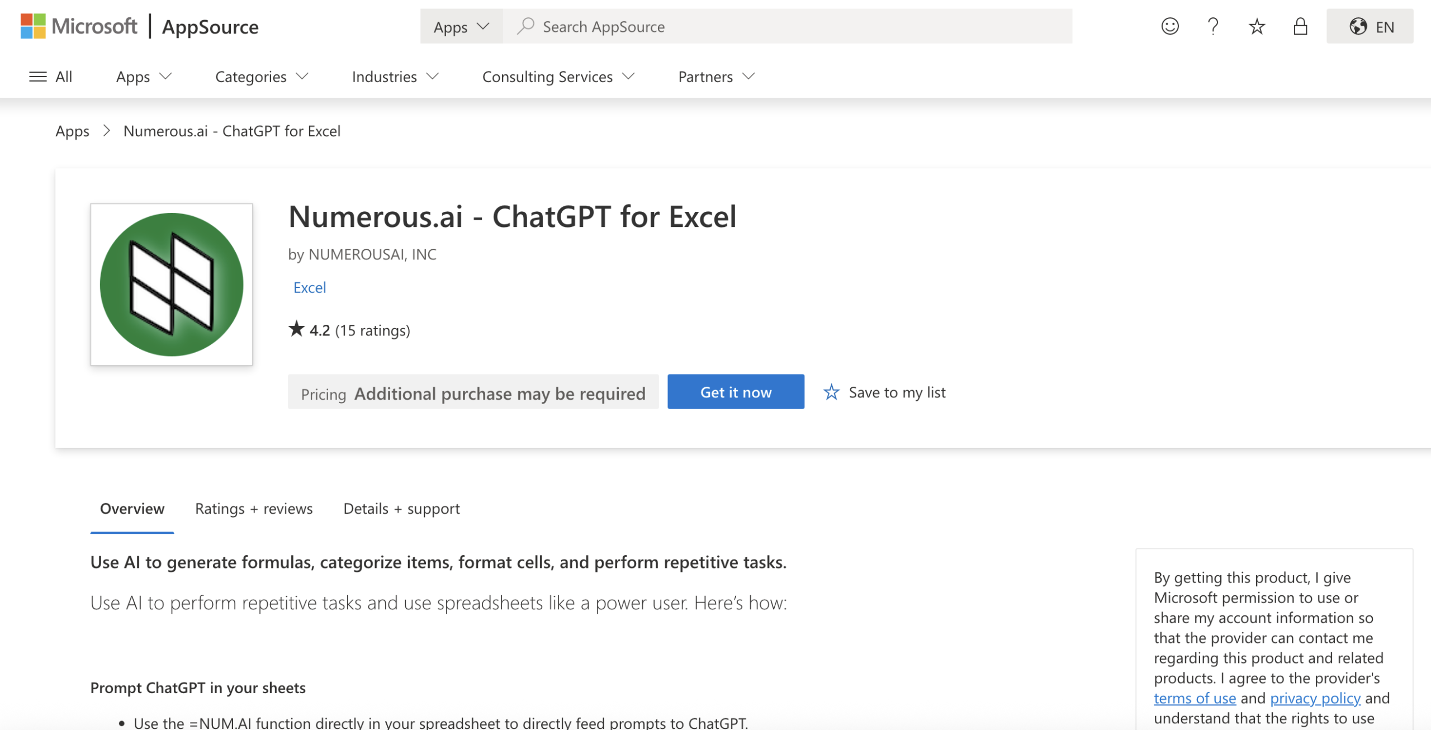The width and height of the screenshot is (1431, 730).
Task: Open the terms of use link
Action: (x=1195, y=698)
